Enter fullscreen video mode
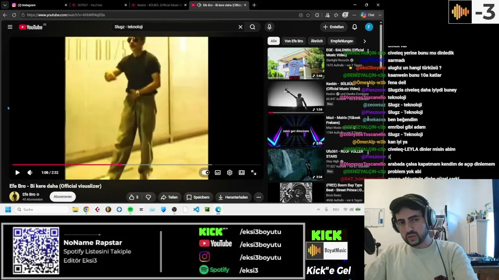The height and width of the screenshot is (280, 499). click(x=254, y=173)
